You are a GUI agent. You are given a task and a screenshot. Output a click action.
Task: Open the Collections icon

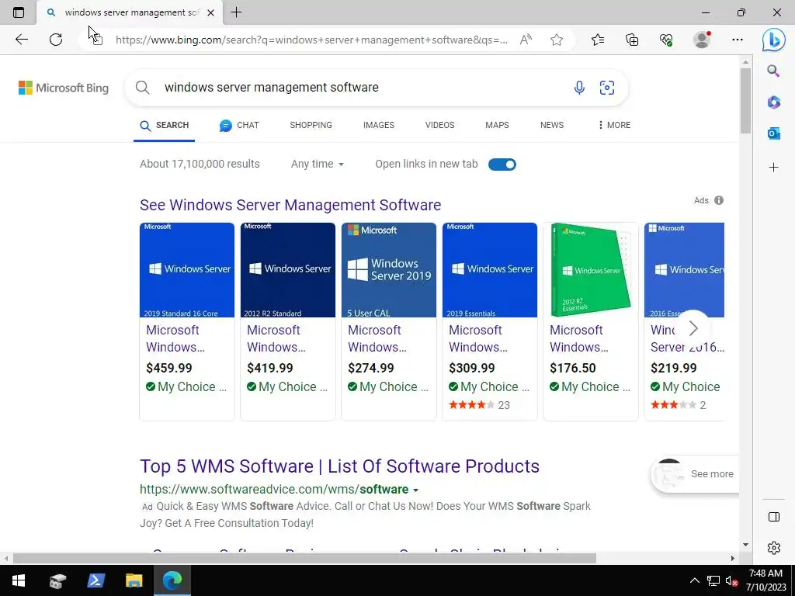point(632,40)
